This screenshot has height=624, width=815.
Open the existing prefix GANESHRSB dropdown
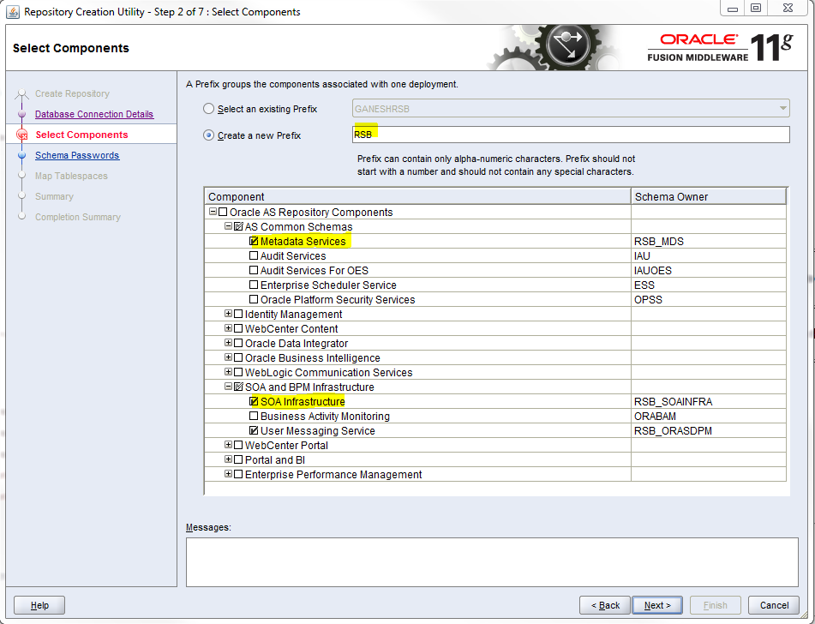coord(571,109)
